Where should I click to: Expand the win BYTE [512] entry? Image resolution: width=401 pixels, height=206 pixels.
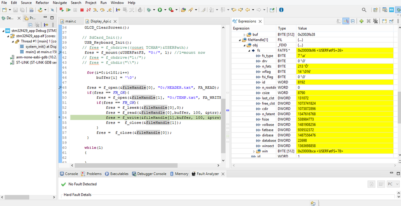(254, 151)
